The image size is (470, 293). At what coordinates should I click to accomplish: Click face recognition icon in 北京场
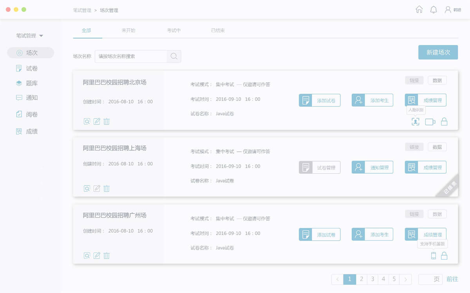tap(416, 122)
